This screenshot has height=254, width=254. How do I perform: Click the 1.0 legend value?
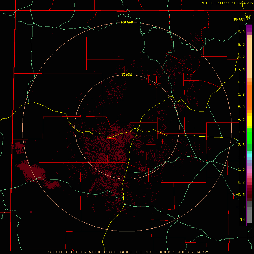(241, 170)
